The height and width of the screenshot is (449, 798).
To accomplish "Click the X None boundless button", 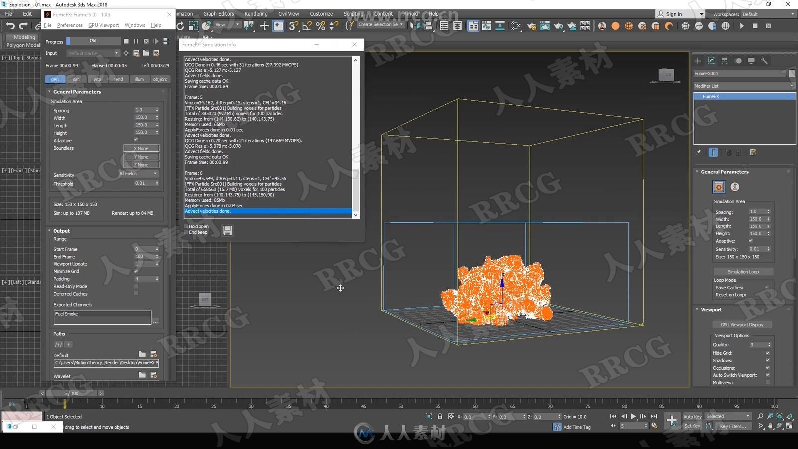I will 141,148.
